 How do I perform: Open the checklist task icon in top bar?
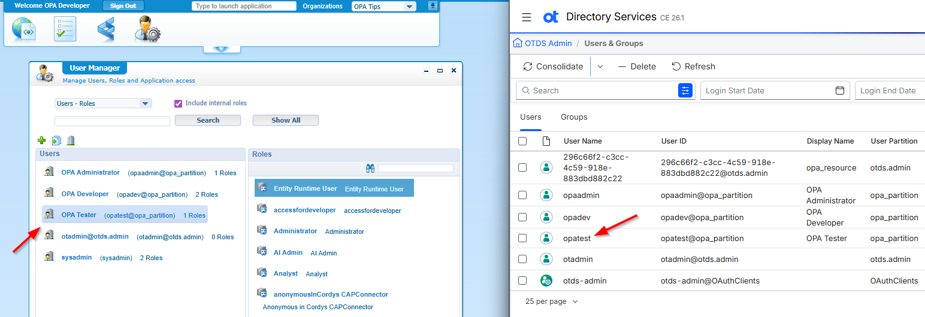tap(65, 29)
